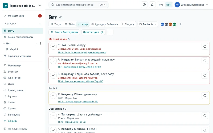Open deal link ТЕ-2 Пәтерге терезе
213x133 pixels.
point(78,102)
